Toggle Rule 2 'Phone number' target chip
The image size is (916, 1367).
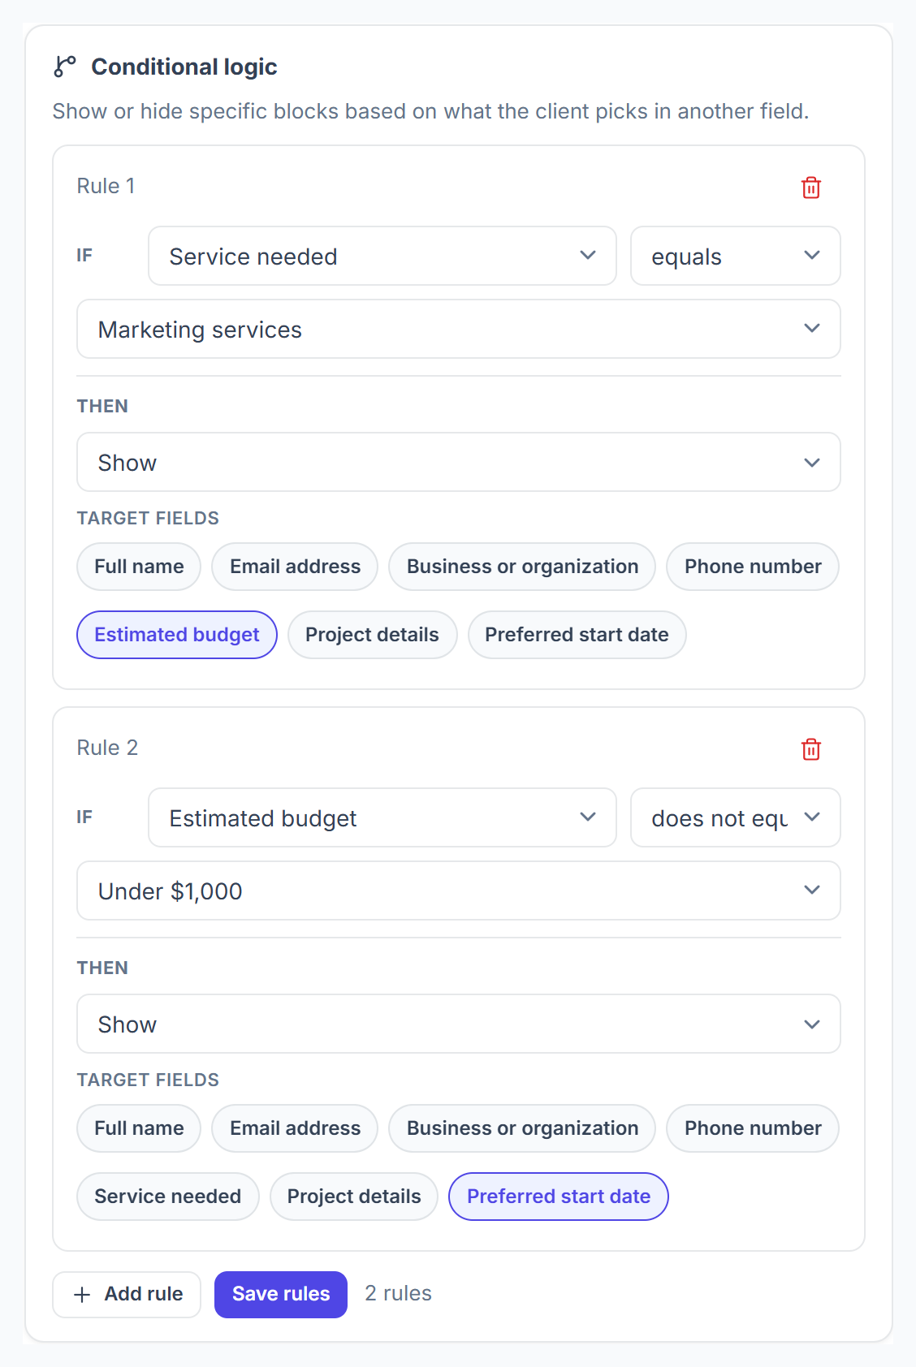click(753, 1128)
